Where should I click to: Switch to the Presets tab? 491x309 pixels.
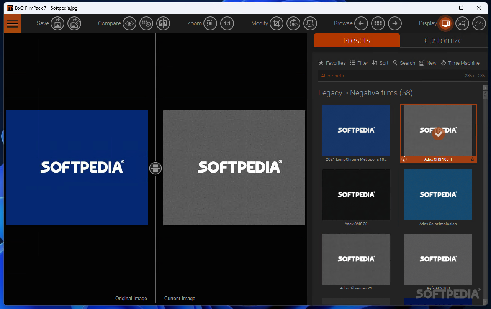click(357, 40)
